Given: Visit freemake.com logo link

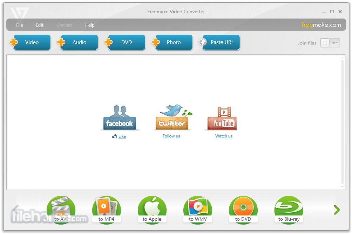Looking at the screenshot, I should point(321,25).
